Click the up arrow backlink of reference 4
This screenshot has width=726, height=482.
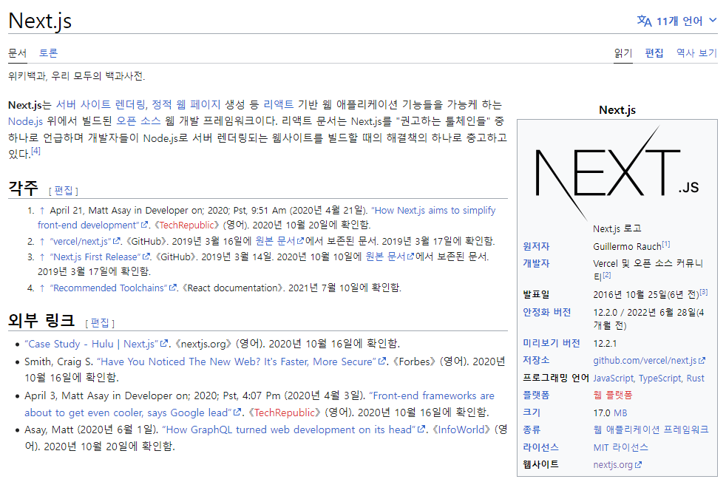tap(42, 288)
